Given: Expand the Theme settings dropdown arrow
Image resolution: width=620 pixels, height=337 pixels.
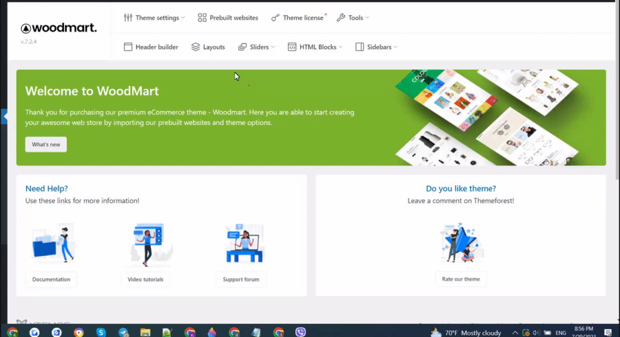Looking at the screenshot, I should (x=183, y=18).
